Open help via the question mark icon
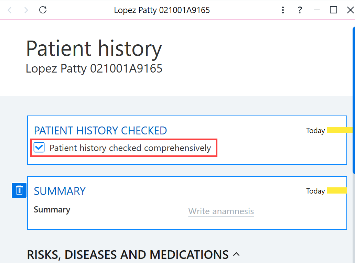Image resolution: width=355 pixels, height=263 pixels. [300, 10]
